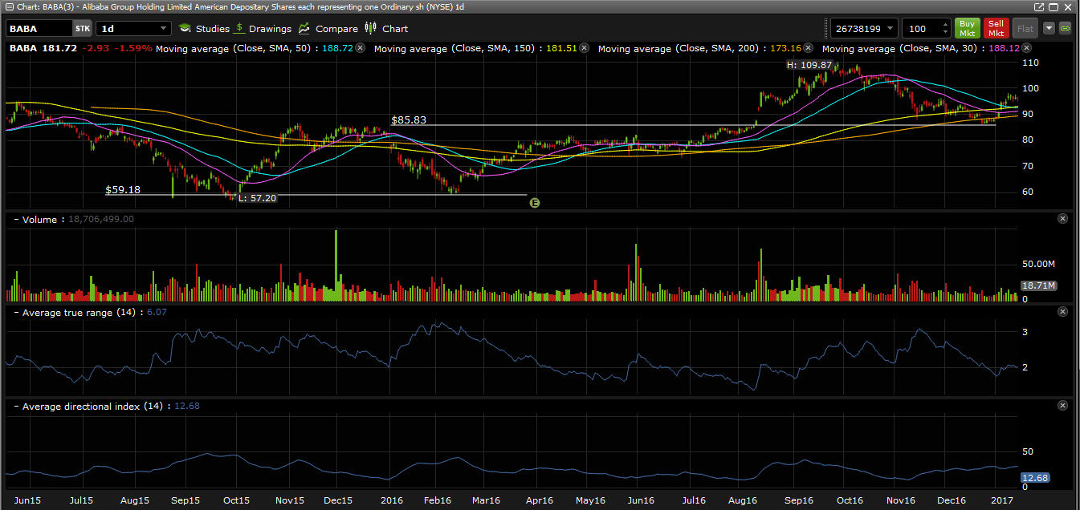Click the Flat button
The height and width of the screenshot is (510, 1080).
[1025, 28]
